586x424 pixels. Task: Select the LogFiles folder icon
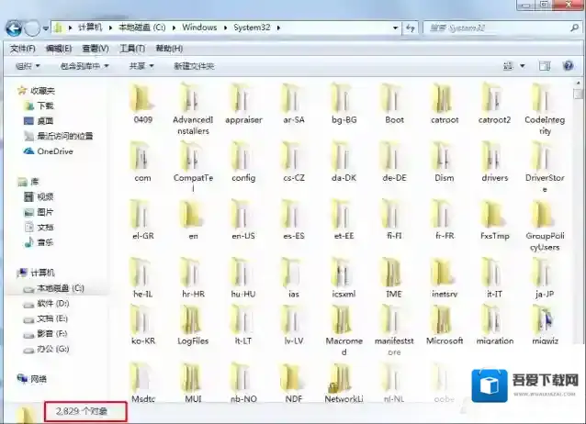click(x=193, y=319)
